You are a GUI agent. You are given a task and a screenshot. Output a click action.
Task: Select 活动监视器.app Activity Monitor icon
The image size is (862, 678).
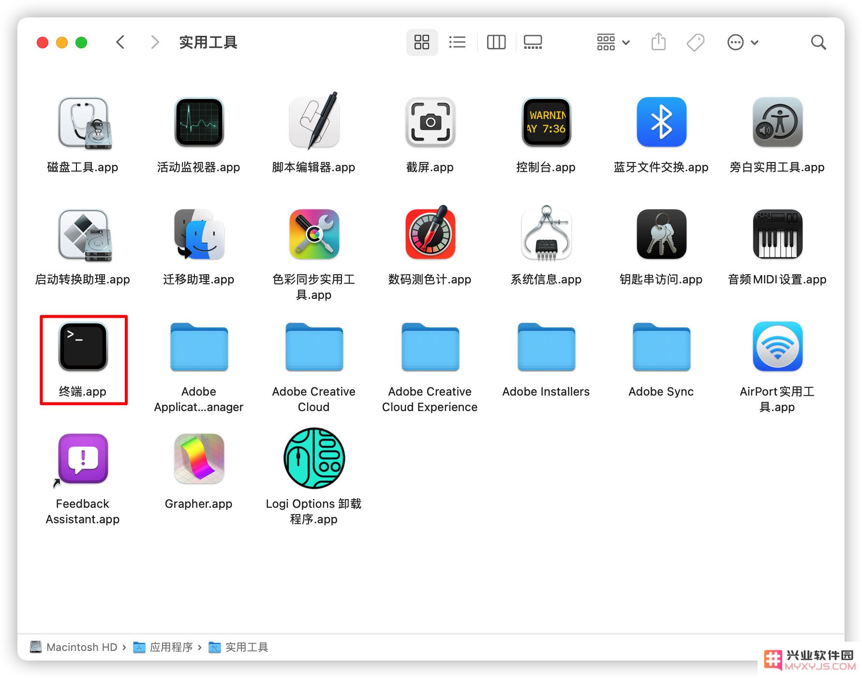(199, 122)
